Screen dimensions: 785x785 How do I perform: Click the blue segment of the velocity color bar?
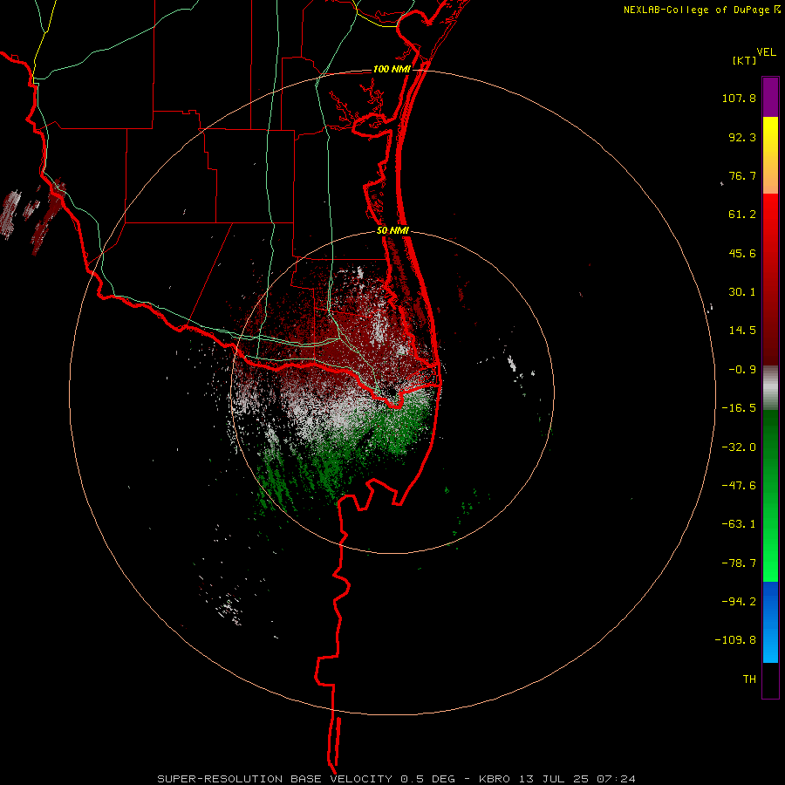click(770, 622)
